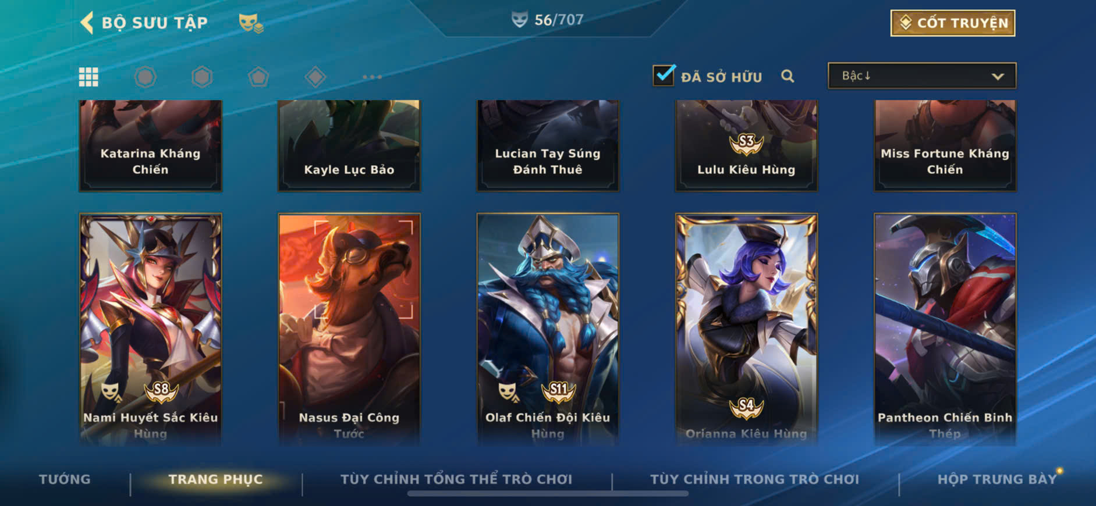Click the Cốt Truyện button
The height and width of the screenshot is (506, 1096).
953,23
